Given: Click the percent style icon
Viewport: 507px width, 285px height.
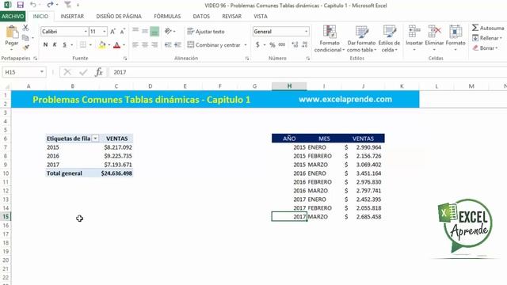Looking at the screenshot, I should 273,44.
